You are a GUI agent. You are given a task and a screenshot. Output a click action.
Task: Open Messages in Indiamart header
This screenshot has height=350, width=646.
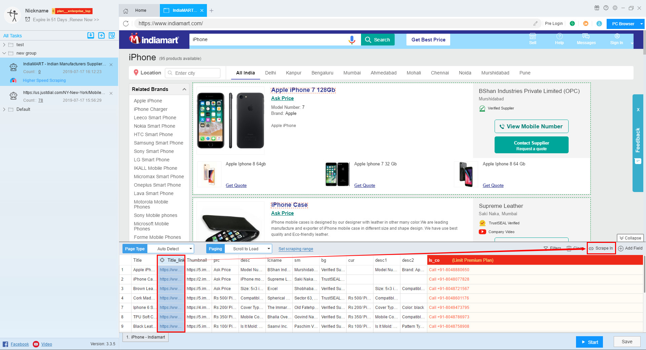586,39
